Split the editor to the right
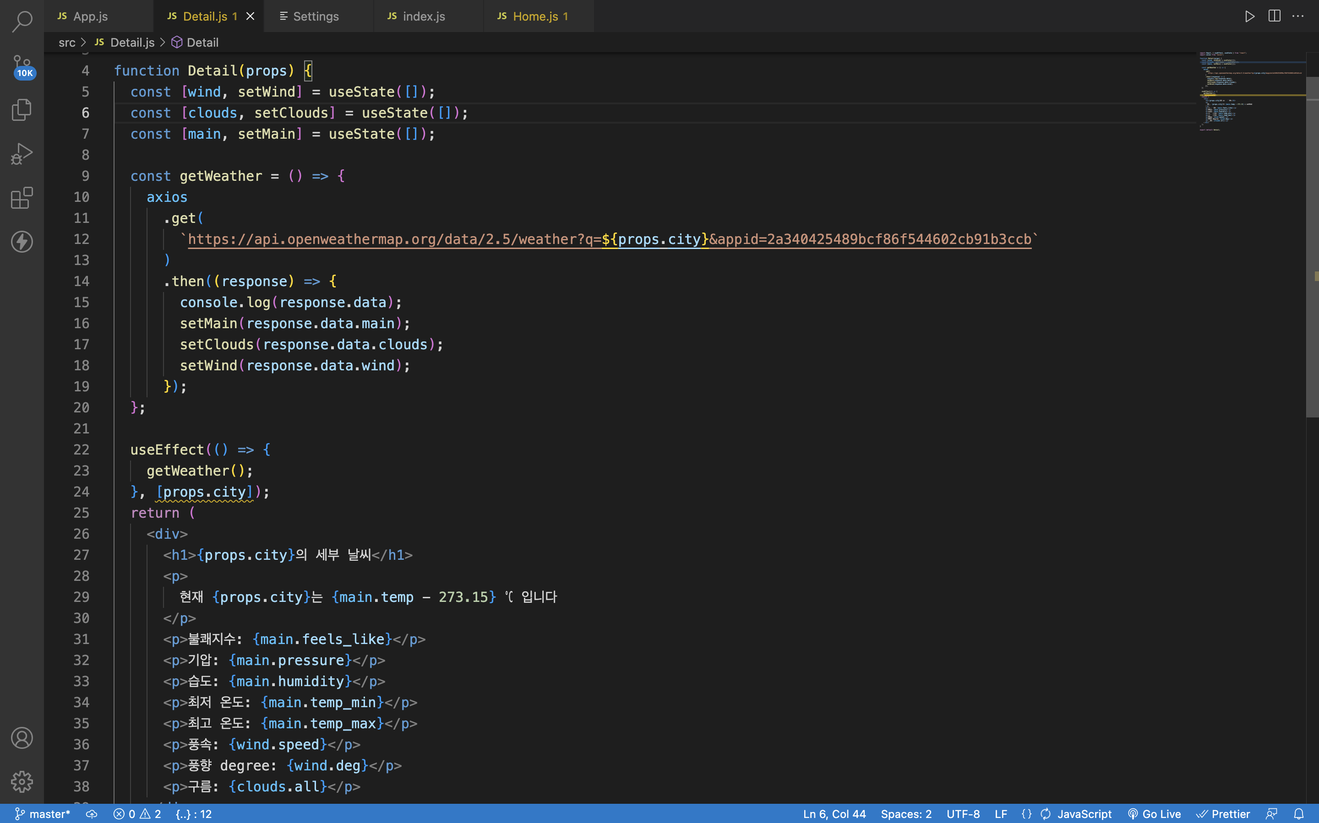The image size is (1319, 823). [x=1274, y=16]
